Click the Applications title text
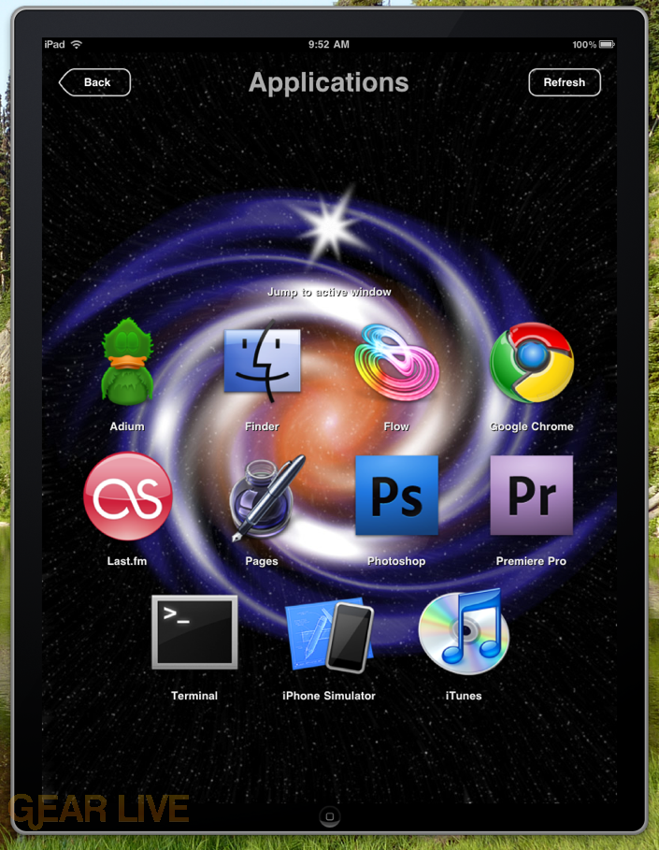 (x=329, y=83)
